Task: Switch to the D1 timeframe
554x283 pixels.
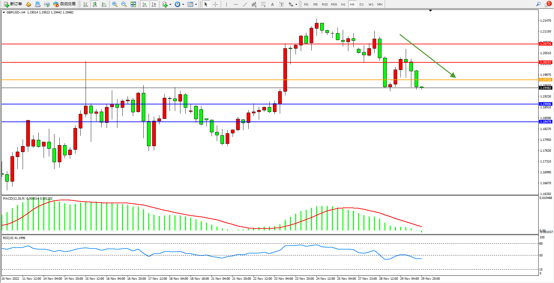Action: (361, 4)
